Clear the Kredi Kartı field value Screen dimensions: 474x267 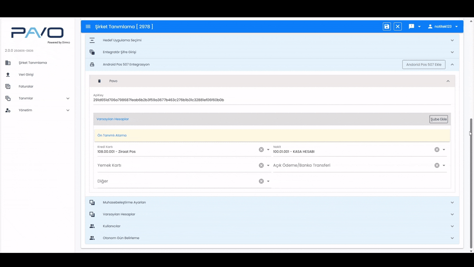(261, 150)
